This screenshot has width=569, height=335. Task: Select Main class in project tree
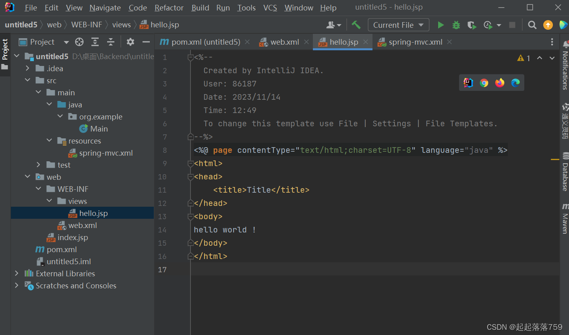pyautogui.click(x=93, y=129)
